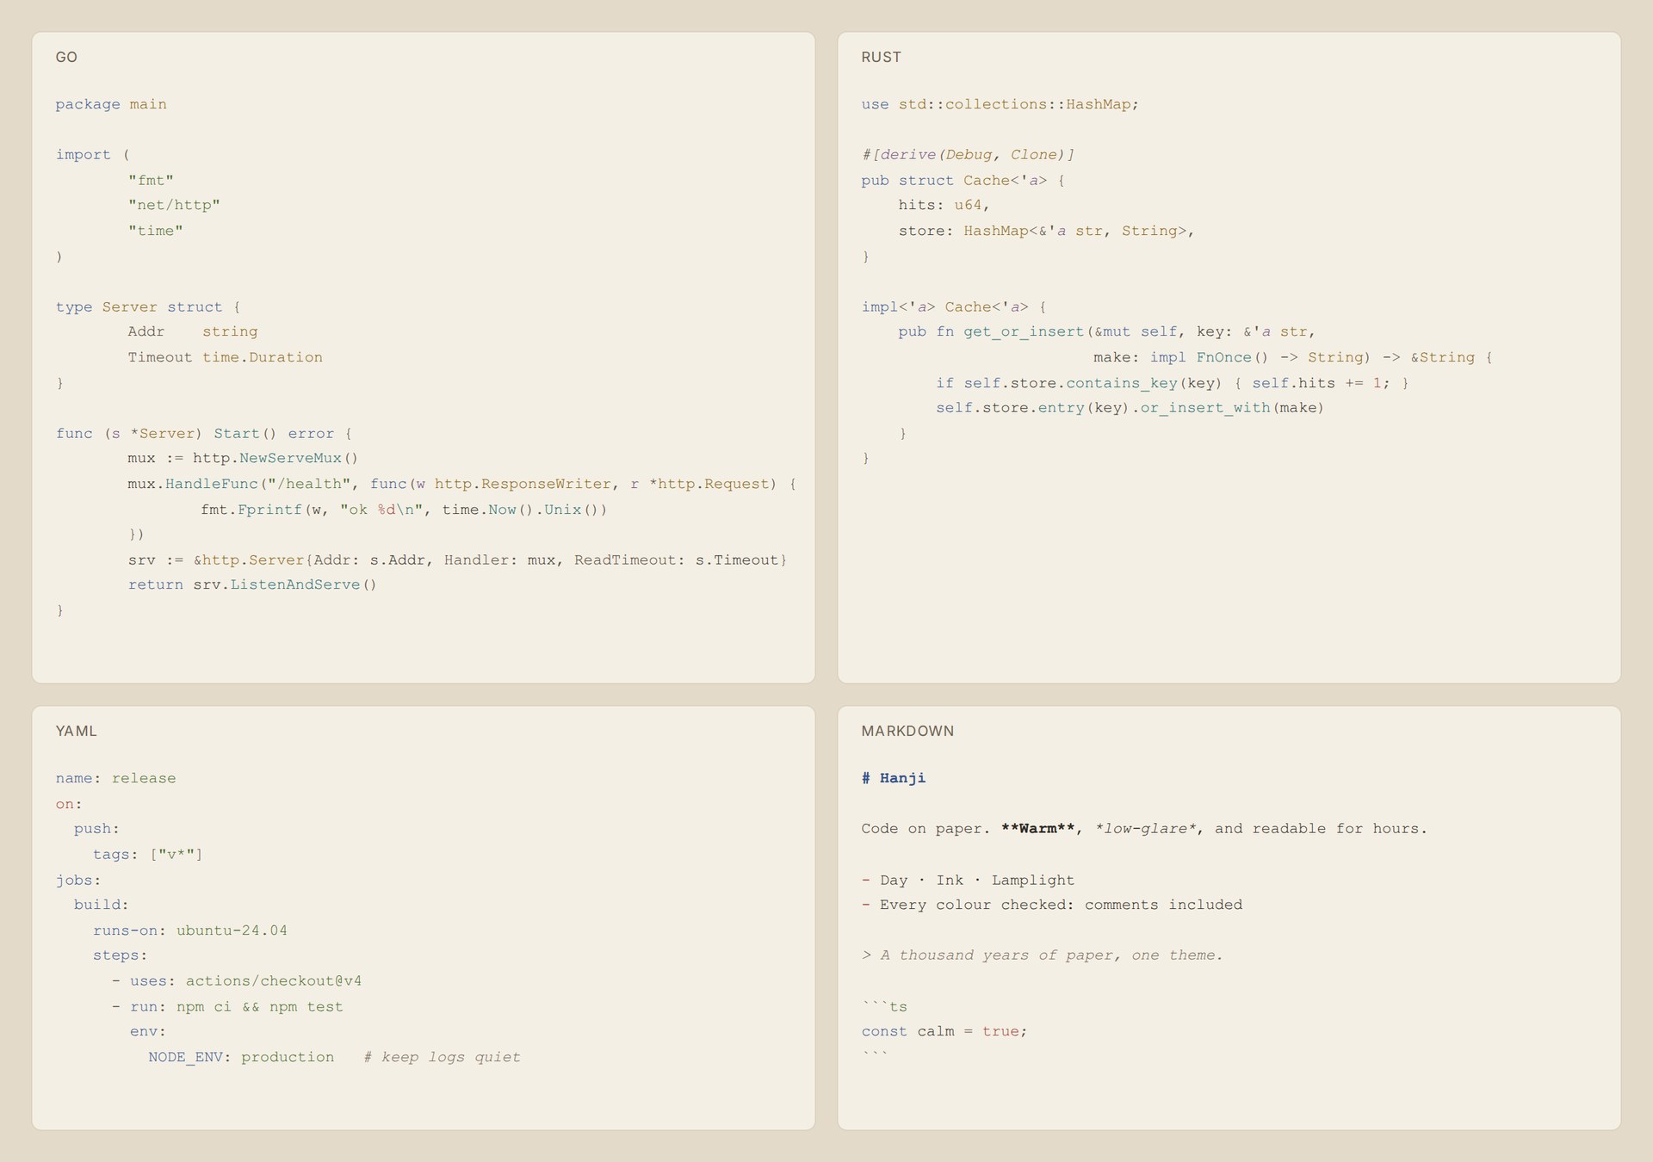
Task: Click the "time" import string
Action: (x=155, y=231)
